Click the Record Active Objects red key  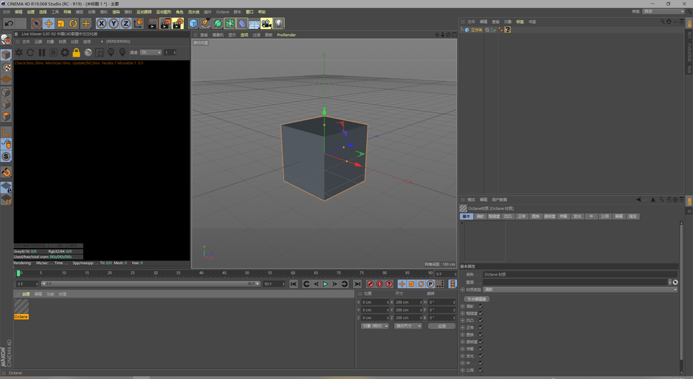370,284
